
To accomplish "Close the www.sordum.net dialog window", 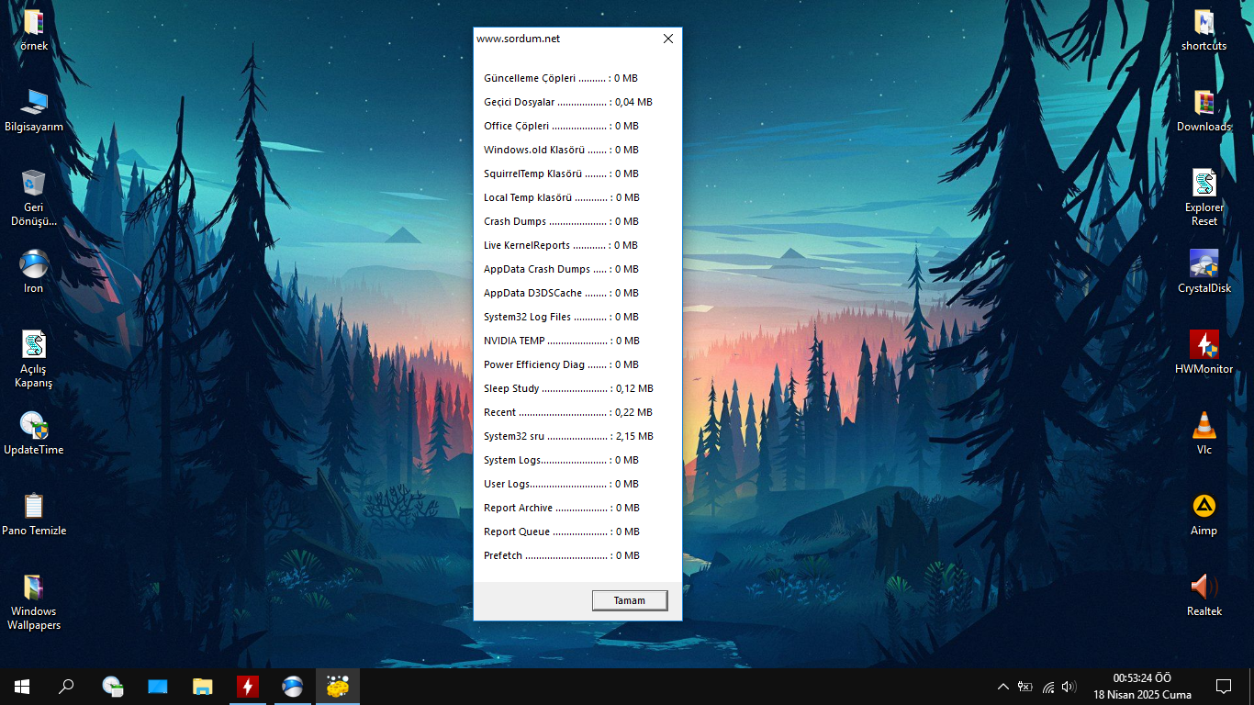I will tap(668, 39).
